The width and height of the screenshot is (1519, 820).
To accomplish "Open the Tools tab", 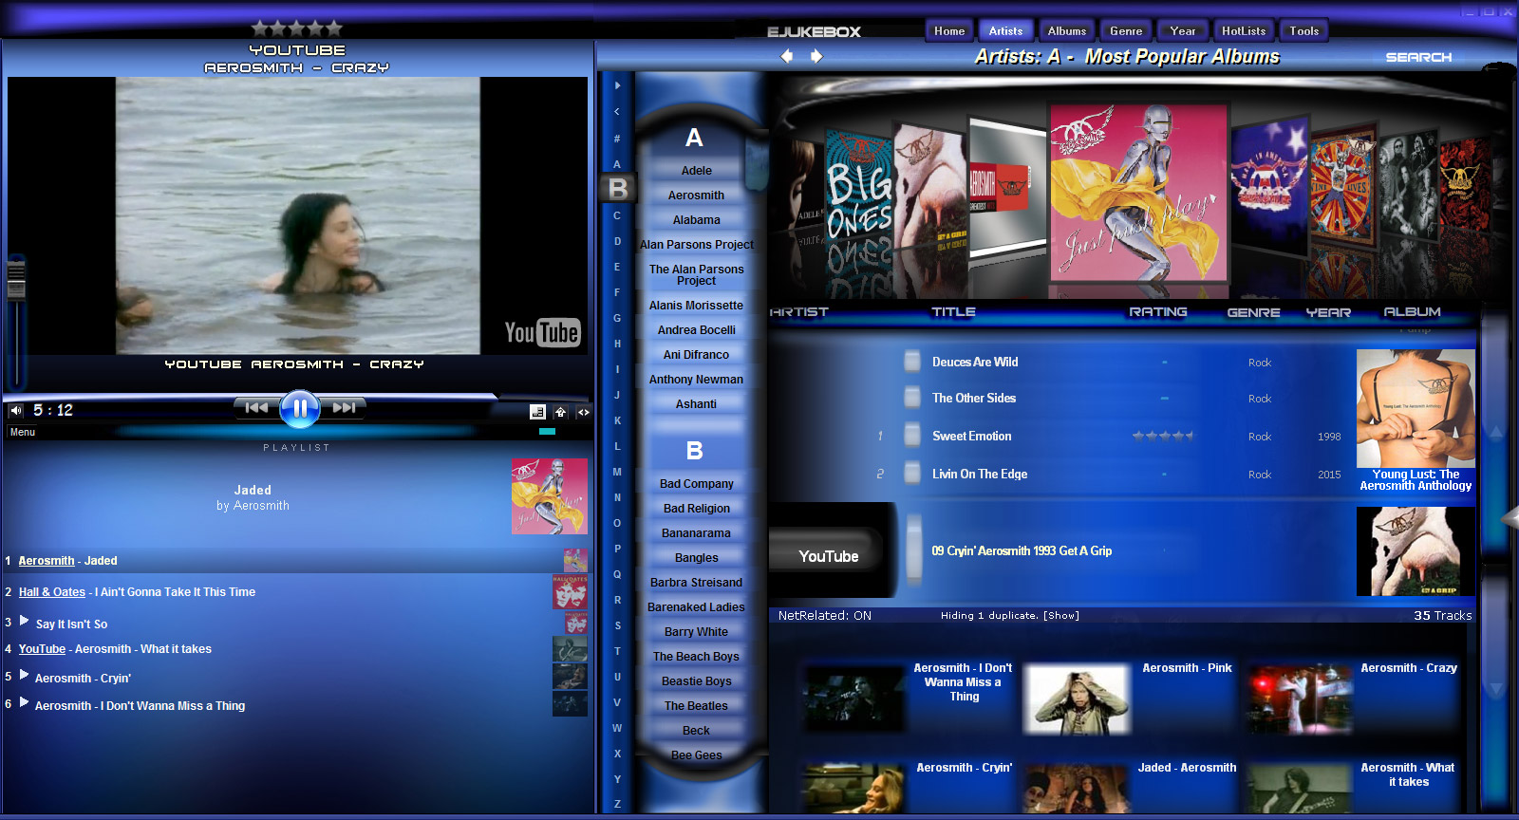I will pos(1304,31).
